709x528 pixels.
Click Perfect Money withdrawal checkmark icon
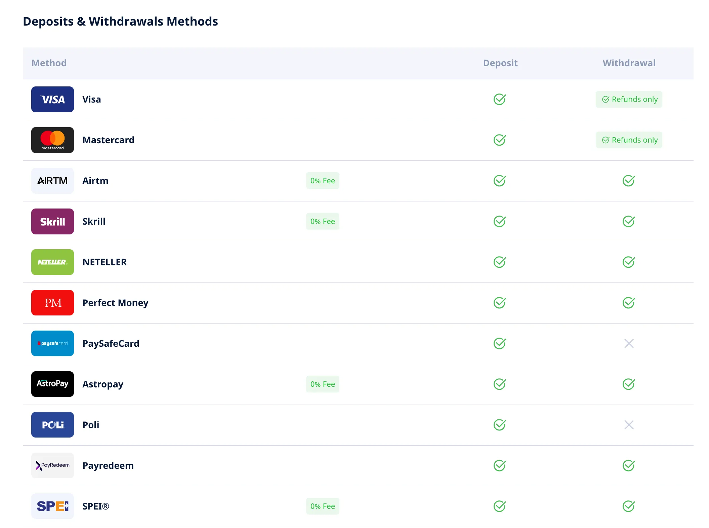(x=629, y=303)
